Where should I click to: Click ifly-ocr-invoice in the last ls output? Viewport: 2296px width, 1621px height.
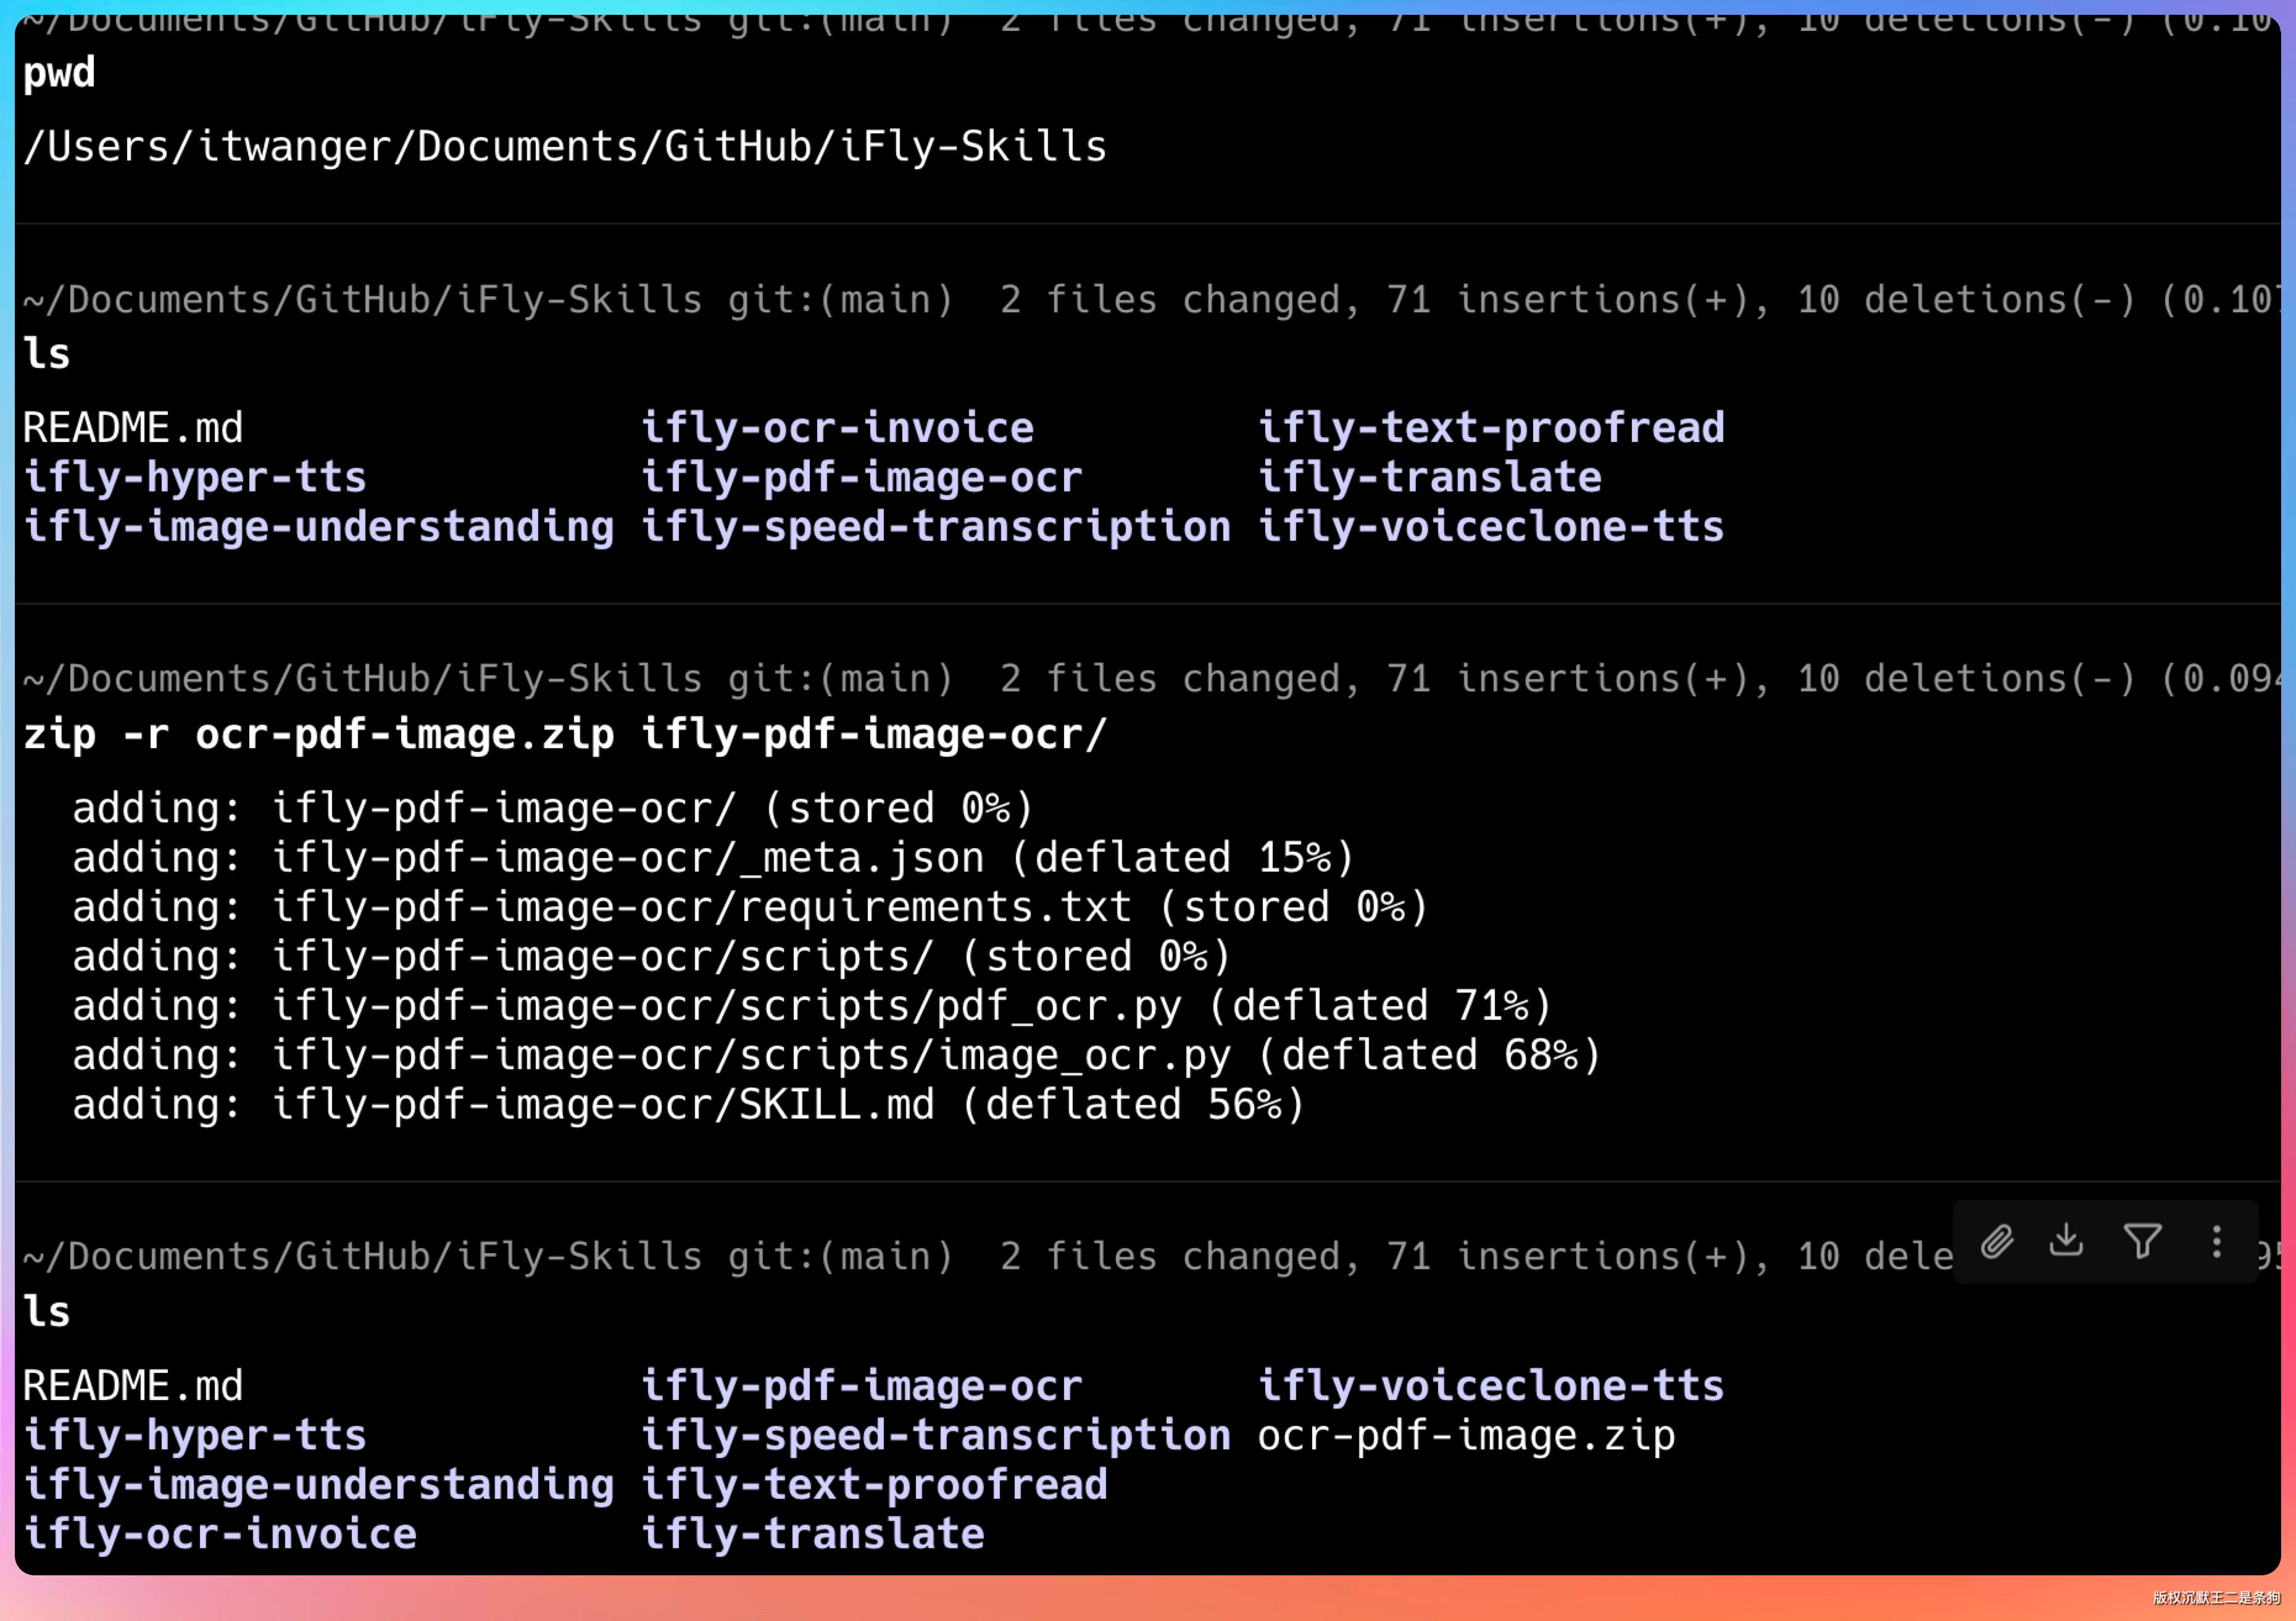(x=220, y=1534)
